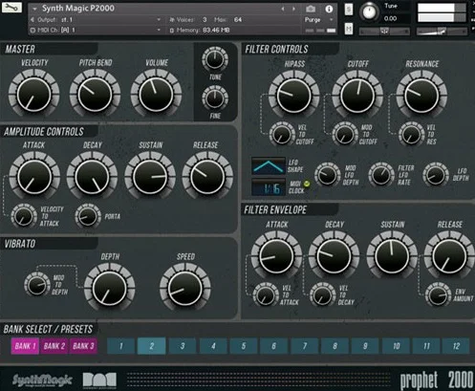Click the Fine tune knob

[x=215, y=98]
